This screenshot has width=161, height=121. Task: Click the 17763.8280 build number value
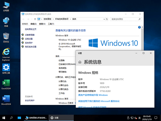[x=105, y=91]
